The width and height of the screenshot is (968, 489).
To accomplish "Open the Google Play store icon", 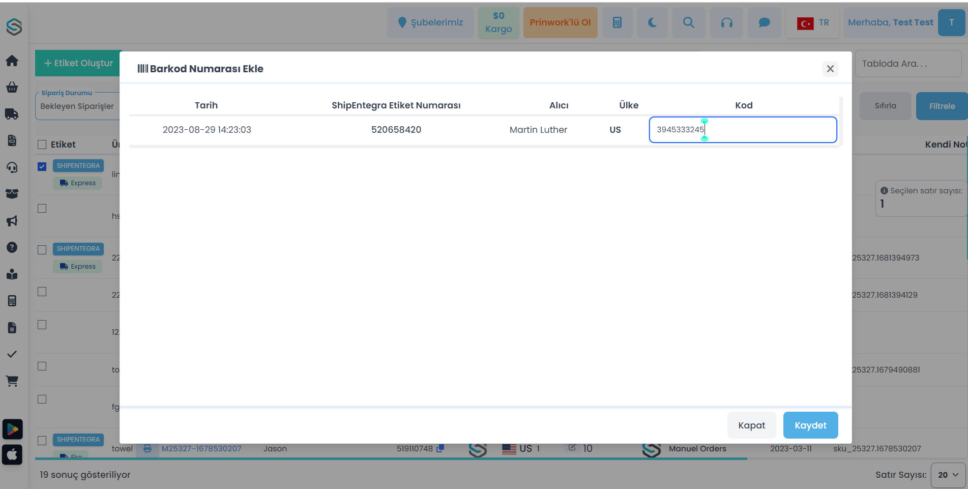I will point(12,429).
